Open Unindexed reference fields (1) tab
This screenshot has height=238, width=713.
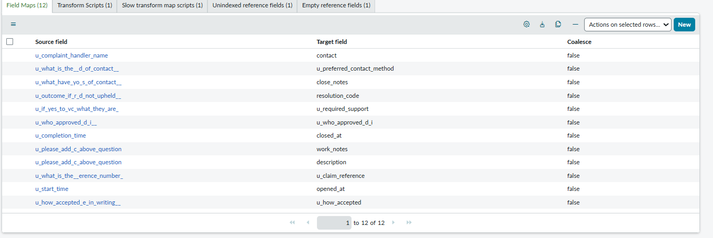252,6
